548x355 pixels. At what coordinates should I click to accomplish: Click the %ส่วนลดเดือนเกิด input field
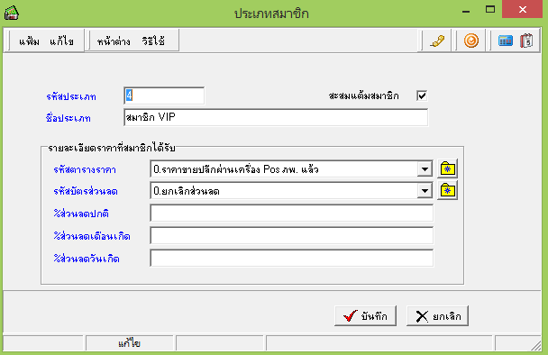click(x=292, y=236)
